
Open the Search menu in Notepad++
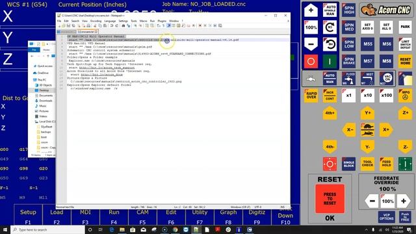pyautogui.click(x=75, y=21)
